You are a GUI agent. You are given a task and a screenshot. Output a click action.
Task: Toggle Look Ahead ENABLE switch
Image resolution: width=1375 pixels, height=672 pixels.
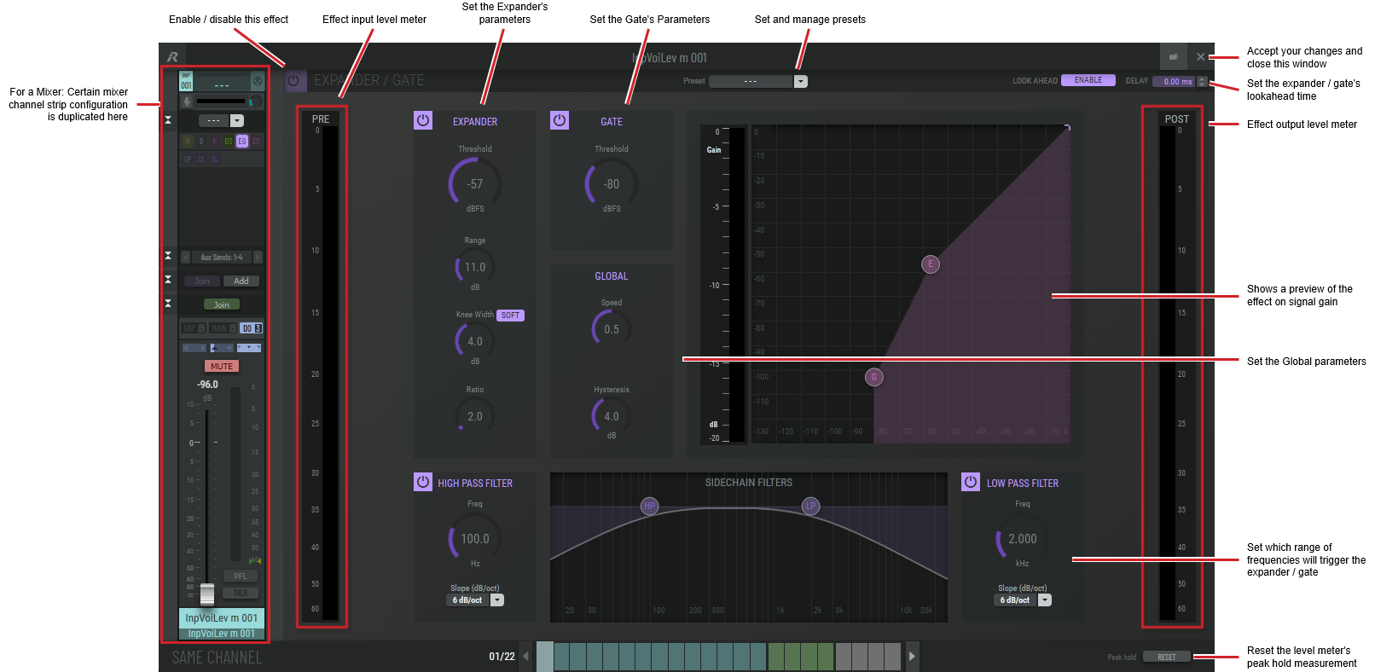pos(1088,80)
